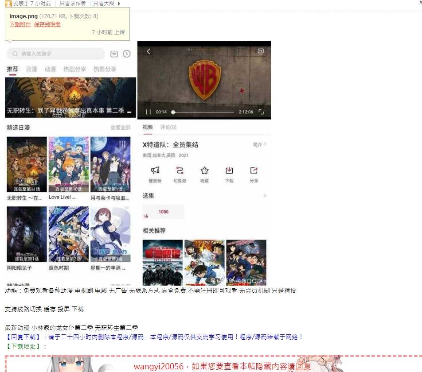Click the 下载附件 link
This screenshot has height=372, width=422.
tap(20, 24)
